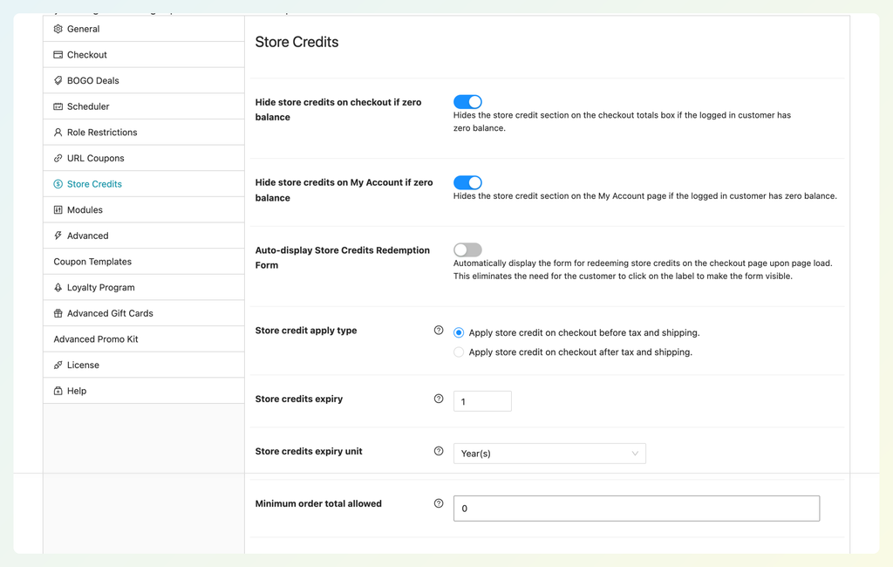
Task: Go to Role Restrictions tab
Action: (144, 133)
